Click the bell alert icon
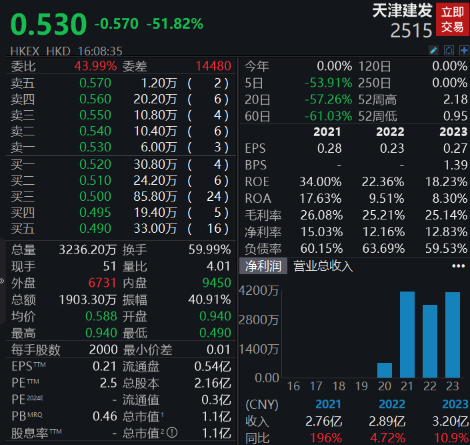Image resolution: width=470 pixels, height=445 pixels. (449, 50)
